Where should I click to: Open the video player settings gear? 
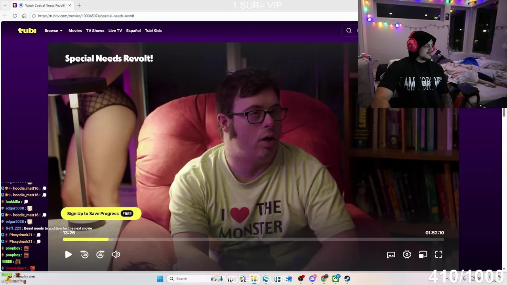point(407,255)
